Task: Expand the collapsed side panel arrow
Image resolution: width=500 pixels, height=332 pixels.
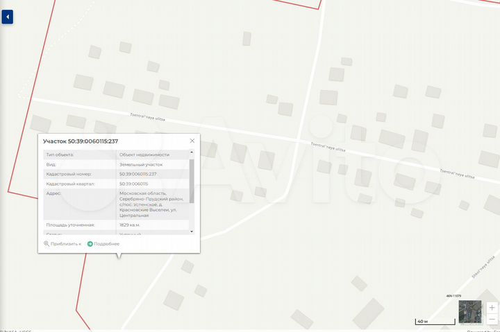Action: [7, 17]
